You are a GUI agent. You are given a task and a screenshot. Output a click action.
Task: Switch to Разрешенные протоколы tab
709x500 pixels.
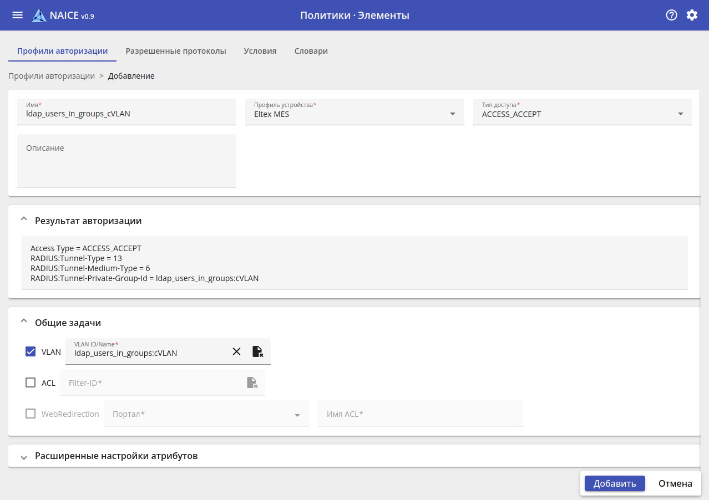[x=176, y=51]
